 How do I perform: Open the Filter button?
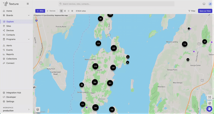coord(192,11)
